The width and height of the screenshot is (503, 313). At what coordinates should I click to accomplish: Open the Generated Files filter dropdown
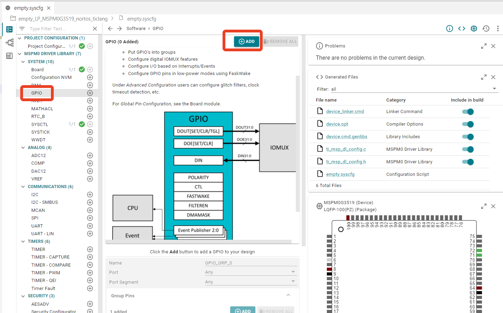414,89
